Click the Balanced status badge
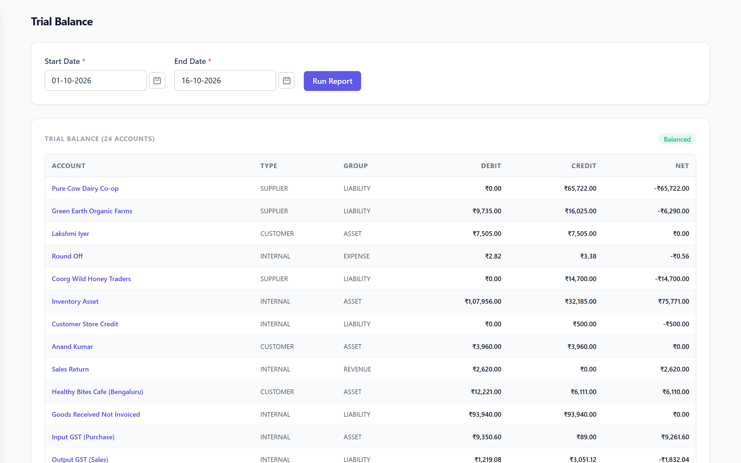Screen dimensions: 741x463 677,139
